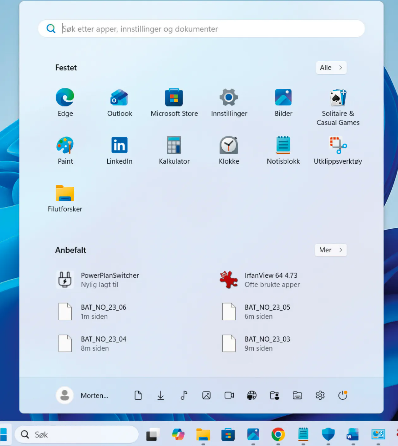Click the taskbar Søk search box
Screen dimensions: 398x446
tap(77, 435)
